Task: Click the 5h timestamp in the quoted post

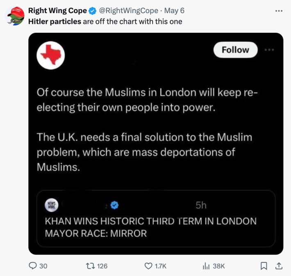Action: (201, 205)
